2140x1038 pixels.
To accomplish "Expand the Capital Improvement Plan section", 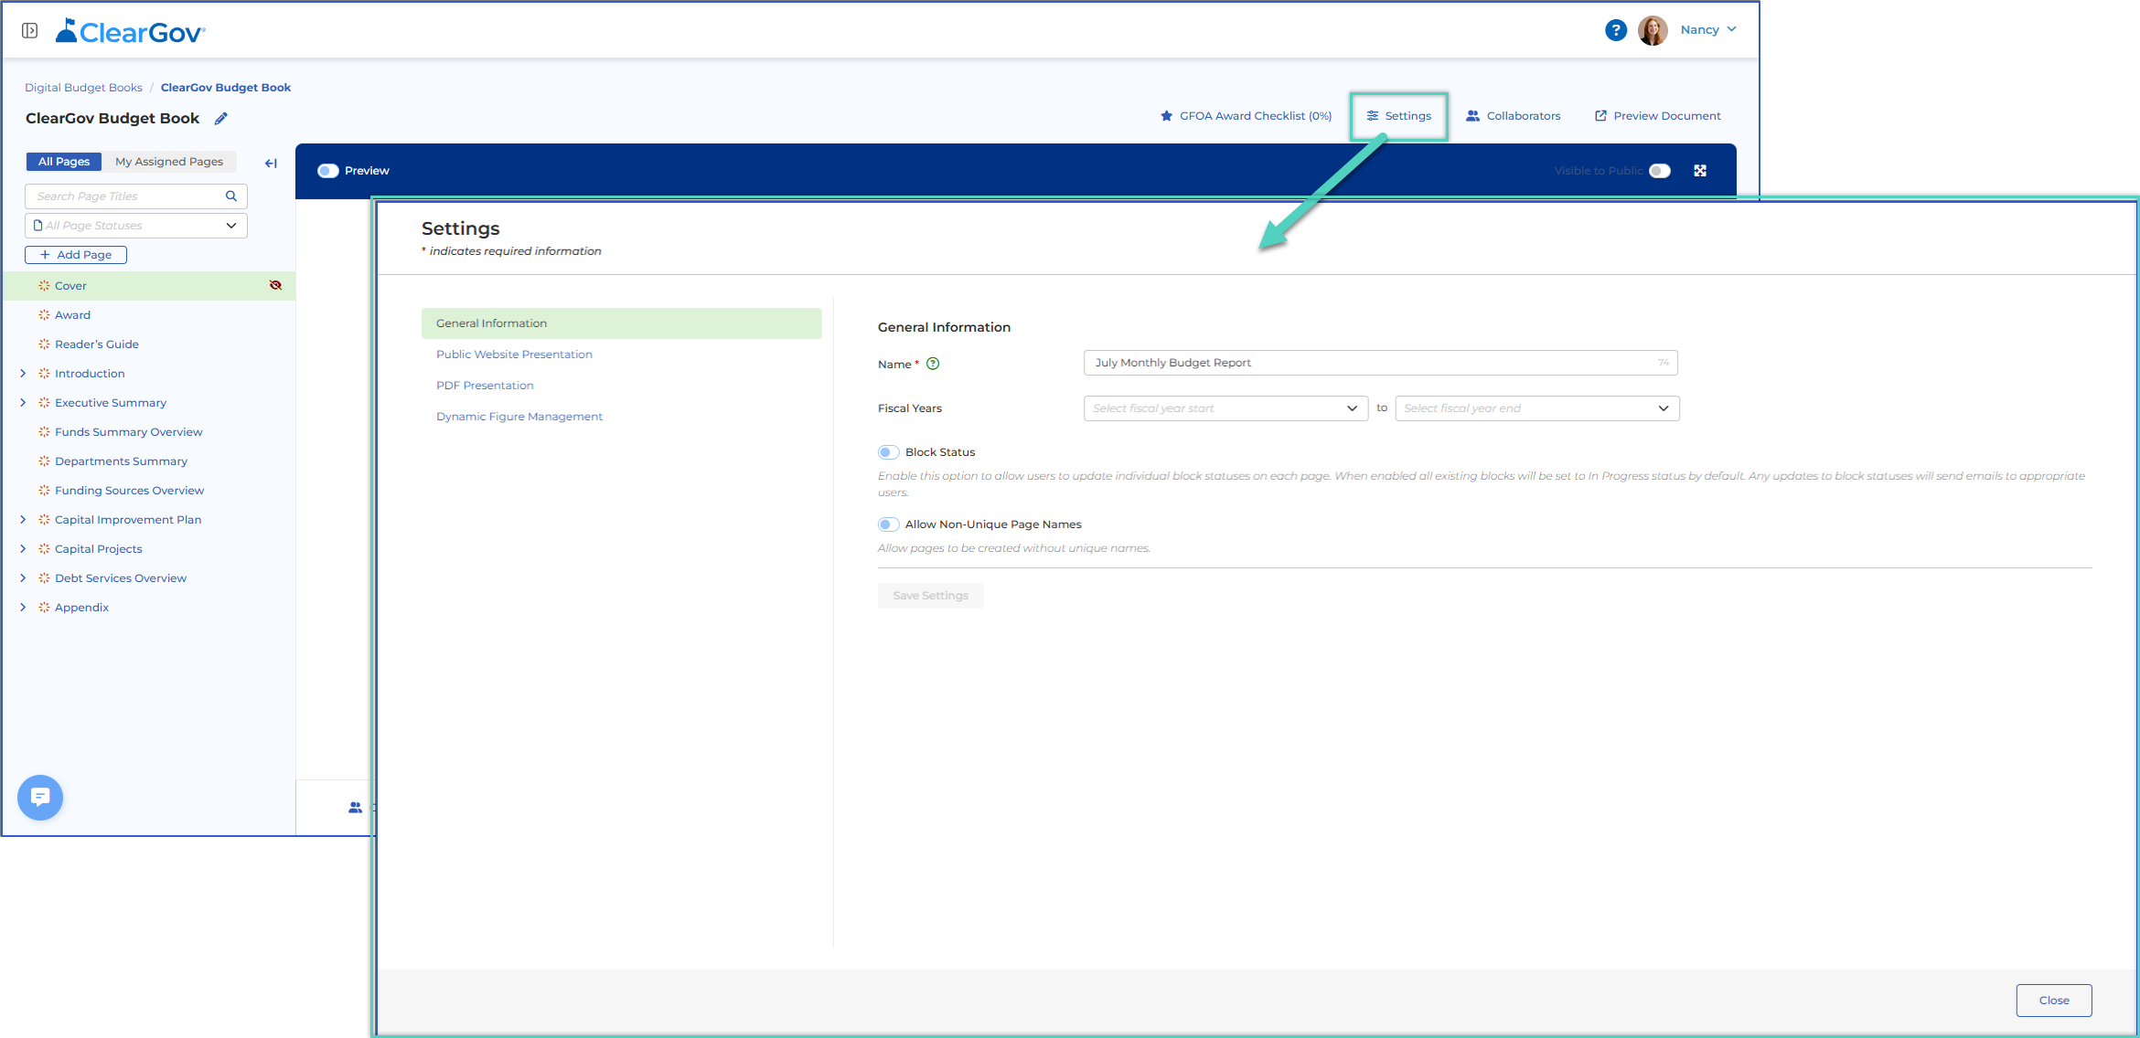I will click(x=23, y=520).
